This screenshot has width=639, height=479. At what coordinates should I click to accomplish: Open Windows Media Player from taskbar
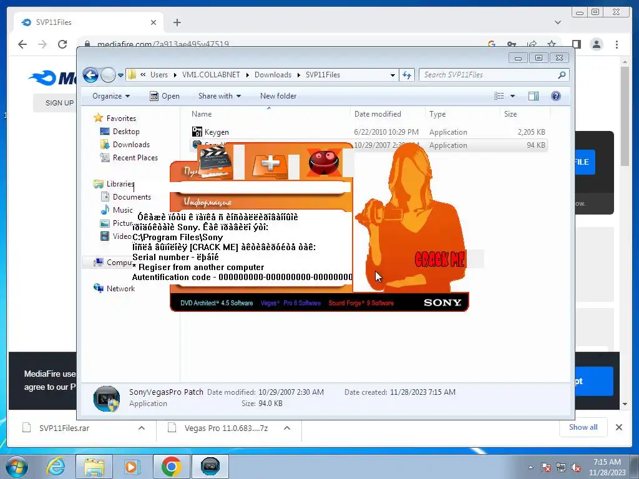[x=131, y=467]
